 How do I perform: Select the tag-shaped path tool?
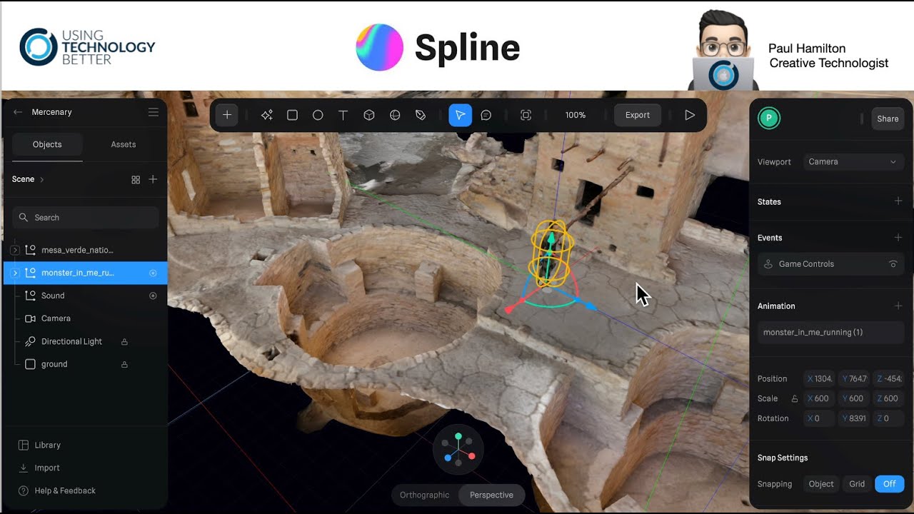[421, 115]
